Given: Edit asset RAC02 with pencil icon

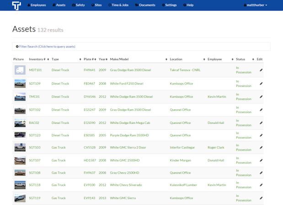Looking at the screenshot, I should [x=261, y=123].
